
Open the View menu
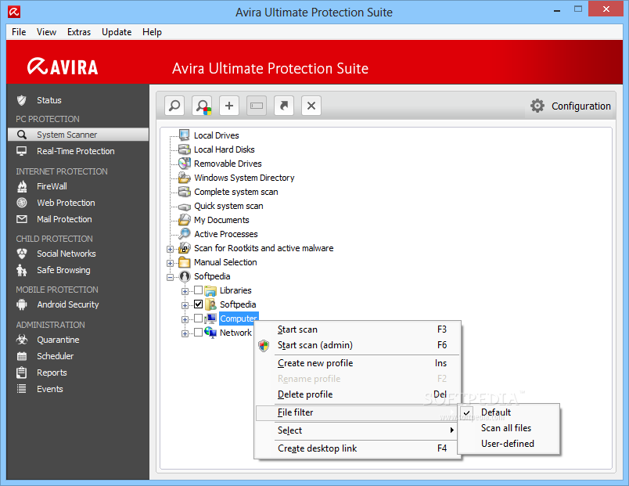[46, 32]
